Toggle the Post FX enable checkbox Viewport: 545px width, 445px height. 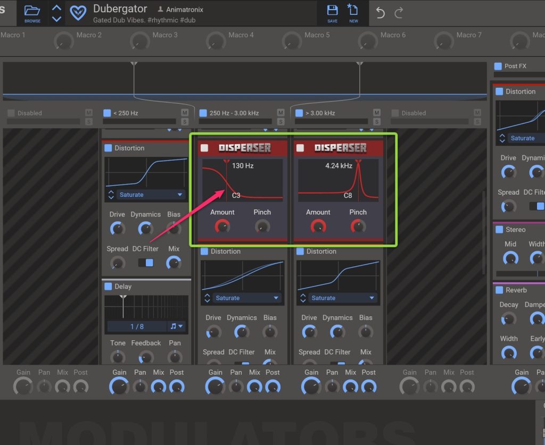click(x=498, y=66)
